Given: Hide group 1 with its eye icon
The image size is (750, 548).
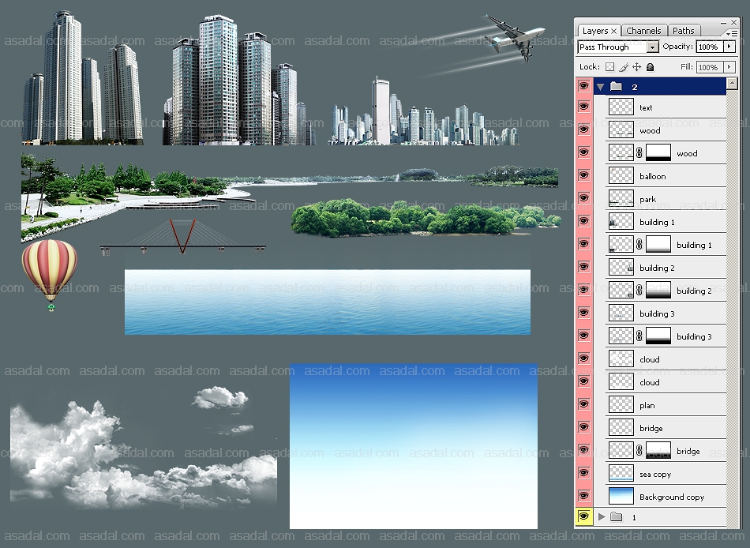Looking at the screenshot, I should pyautogui.click(x=584, y=517).
